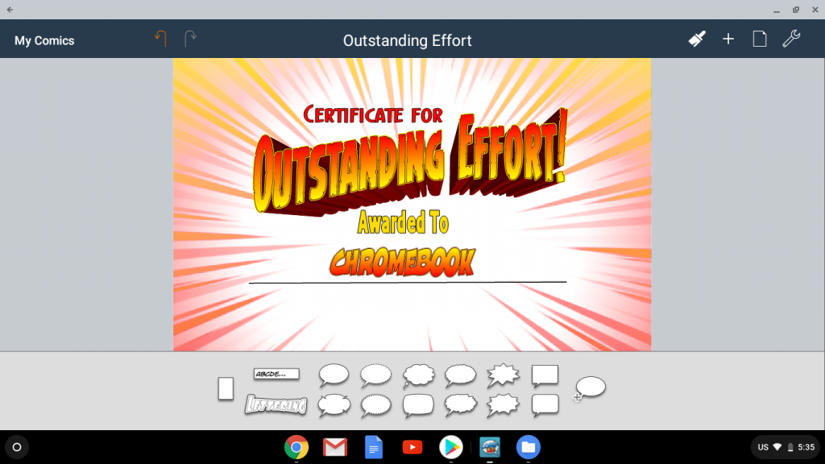The image size is (825, 464).
Task: Open the Chrome OS launcher circle
Action: [17, 447]
